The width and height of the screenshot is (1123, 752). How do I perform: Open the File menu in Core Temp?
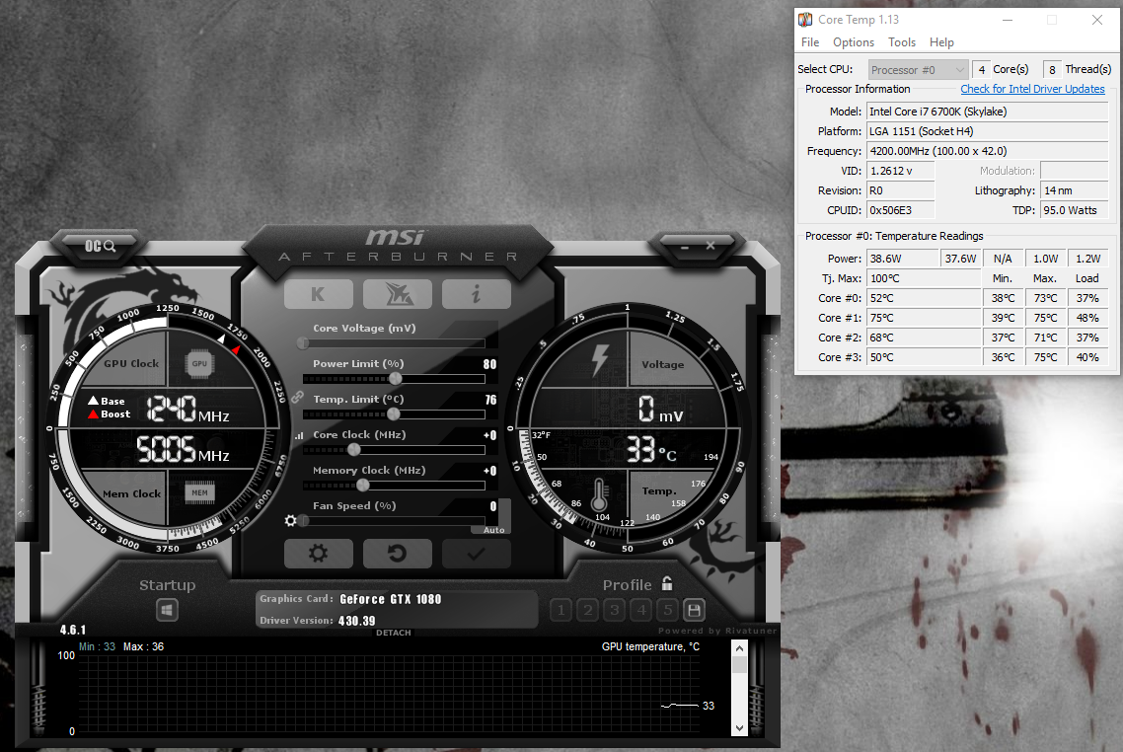pos(810,42)
